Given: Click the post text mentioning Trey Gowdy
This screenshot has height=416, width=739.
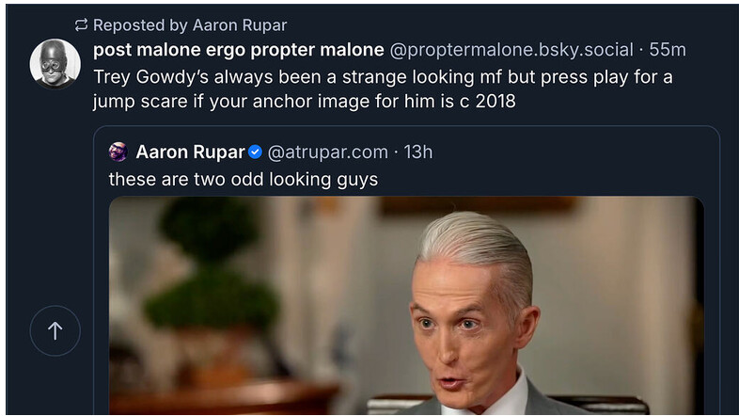Looking at the screenshot, I should pyautogui.click(x=384, y=88).
